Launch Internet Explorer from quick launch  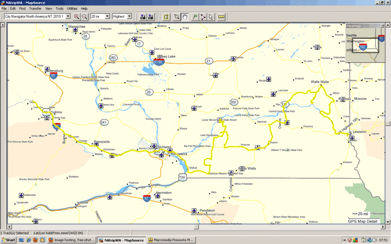(28, 240)
